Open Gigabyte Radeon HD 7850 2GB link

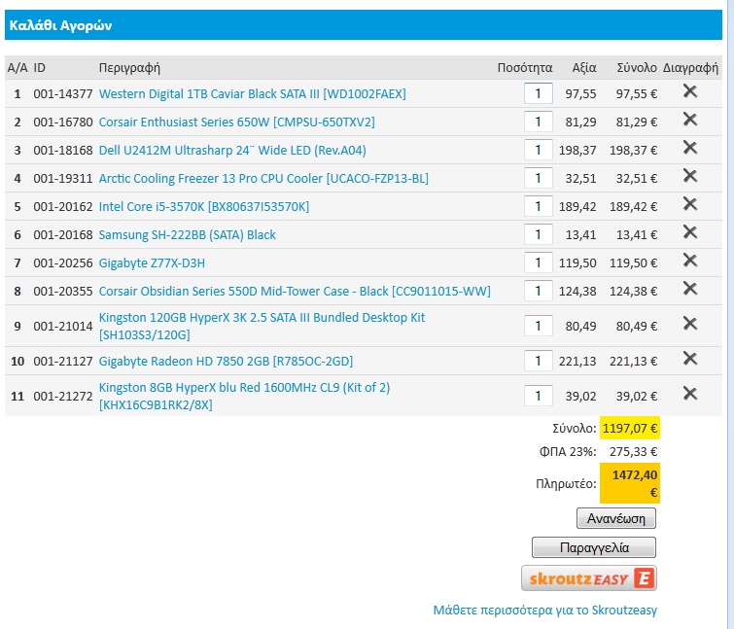point(226,362)
